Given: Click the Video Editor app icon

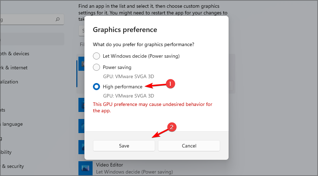Looking at the screenshot, I should point(86,168).
